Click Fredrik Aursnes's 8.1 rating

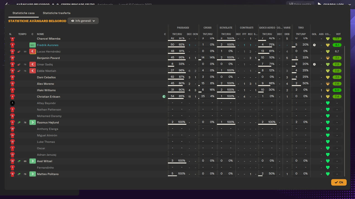[x=337, y=45]
